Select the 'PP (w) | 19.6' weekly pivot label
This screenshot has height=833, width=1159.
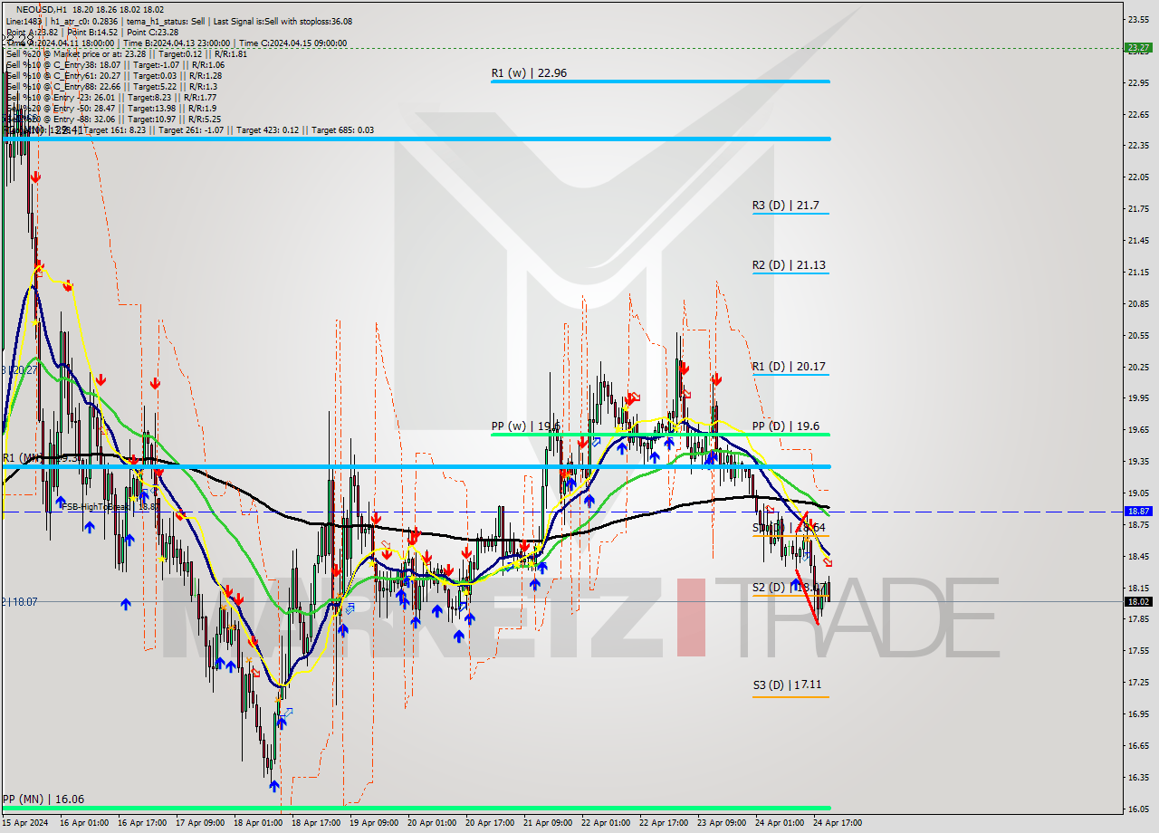(x=526, y=426)
